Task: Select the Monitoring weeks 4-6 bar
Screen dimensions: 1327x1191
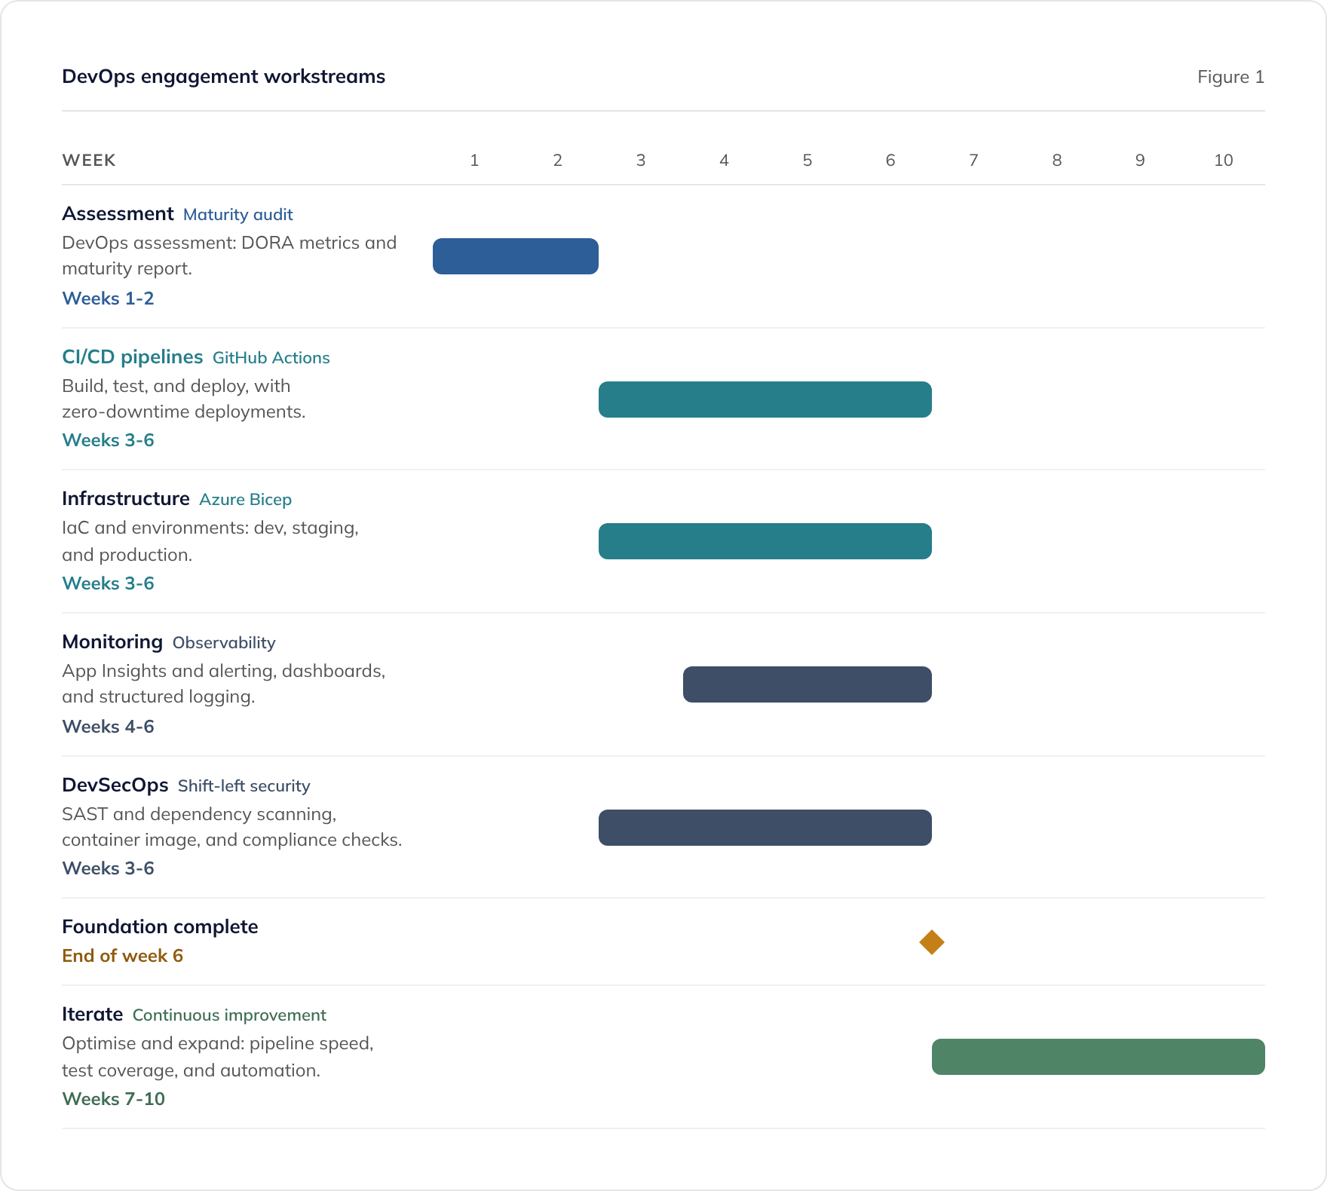Action: tap(808, 684)
